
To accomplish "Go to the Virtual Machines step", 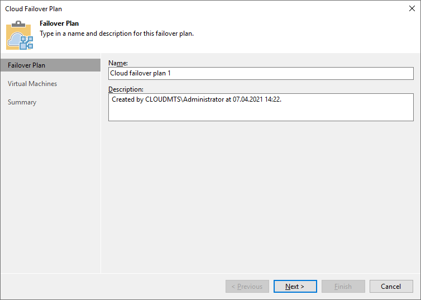I will pos(32,84).
